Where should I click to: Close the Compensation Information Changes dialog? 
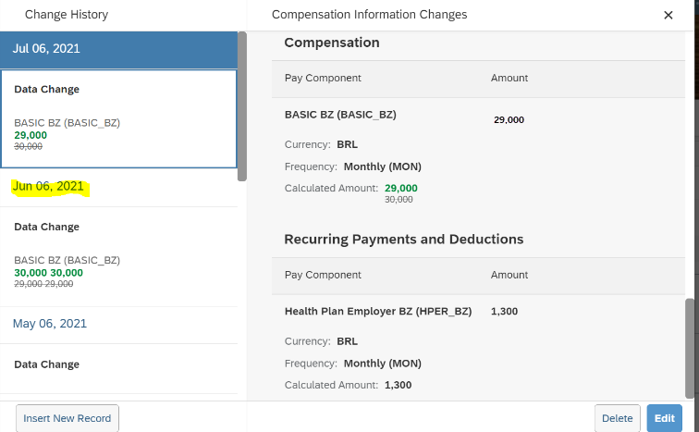668,15
